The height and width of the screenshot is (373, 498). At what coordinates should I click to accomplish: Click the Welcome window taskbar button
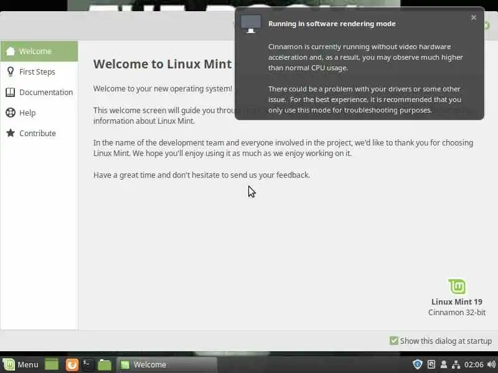click(167, 364)
